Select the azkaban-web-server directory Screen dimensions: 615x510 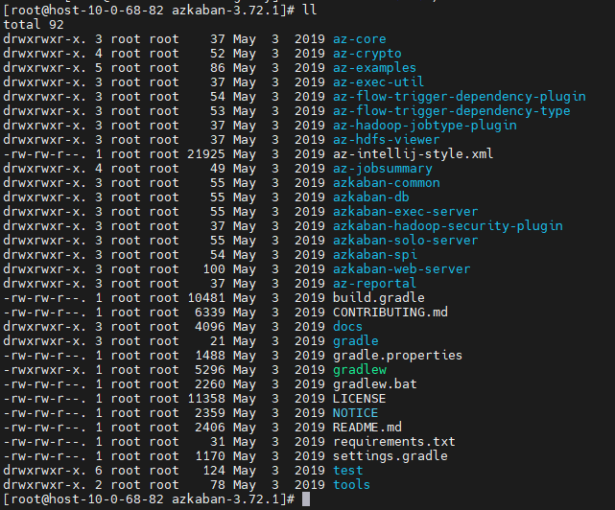coord(402,269)
